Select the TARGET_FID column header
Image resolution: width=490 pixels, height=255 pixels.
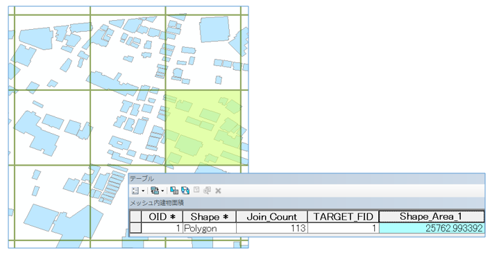(343, 217)
